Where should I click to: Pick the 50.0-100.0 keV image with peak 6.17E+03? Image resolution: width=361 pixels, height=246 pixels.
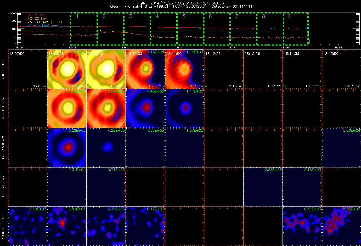click(145, 226)
